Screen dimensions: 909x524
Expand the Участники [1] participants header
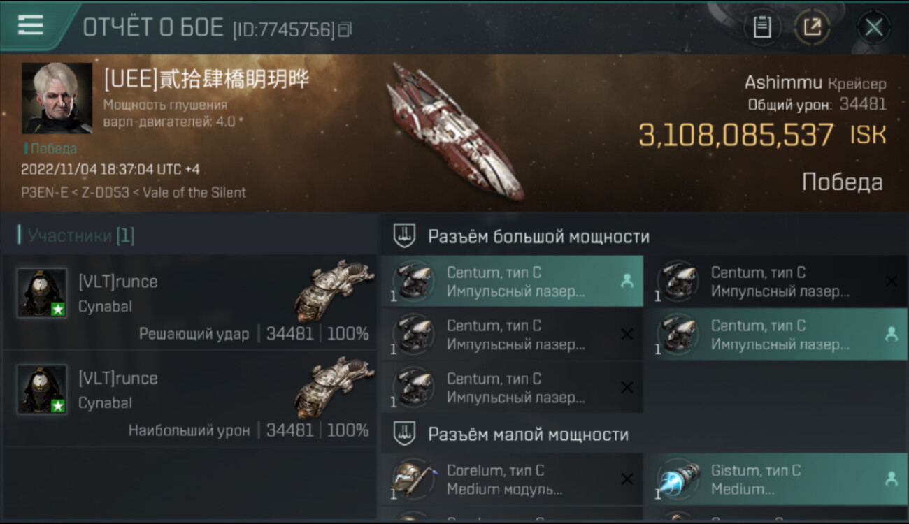click(x=77, y=235)
